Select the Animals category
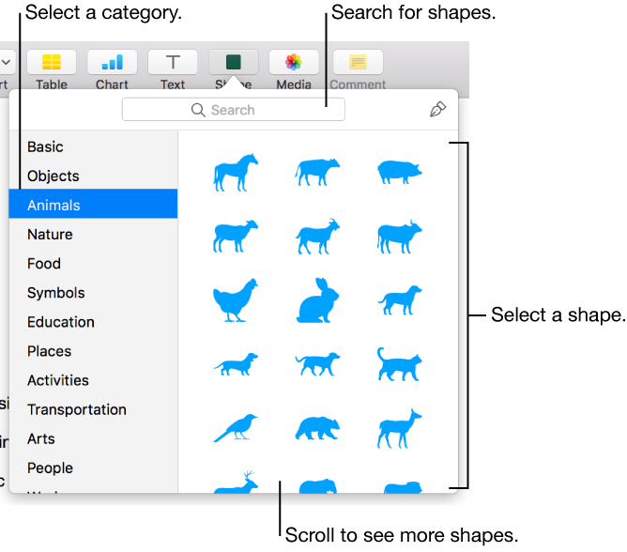 pos(93,205)
